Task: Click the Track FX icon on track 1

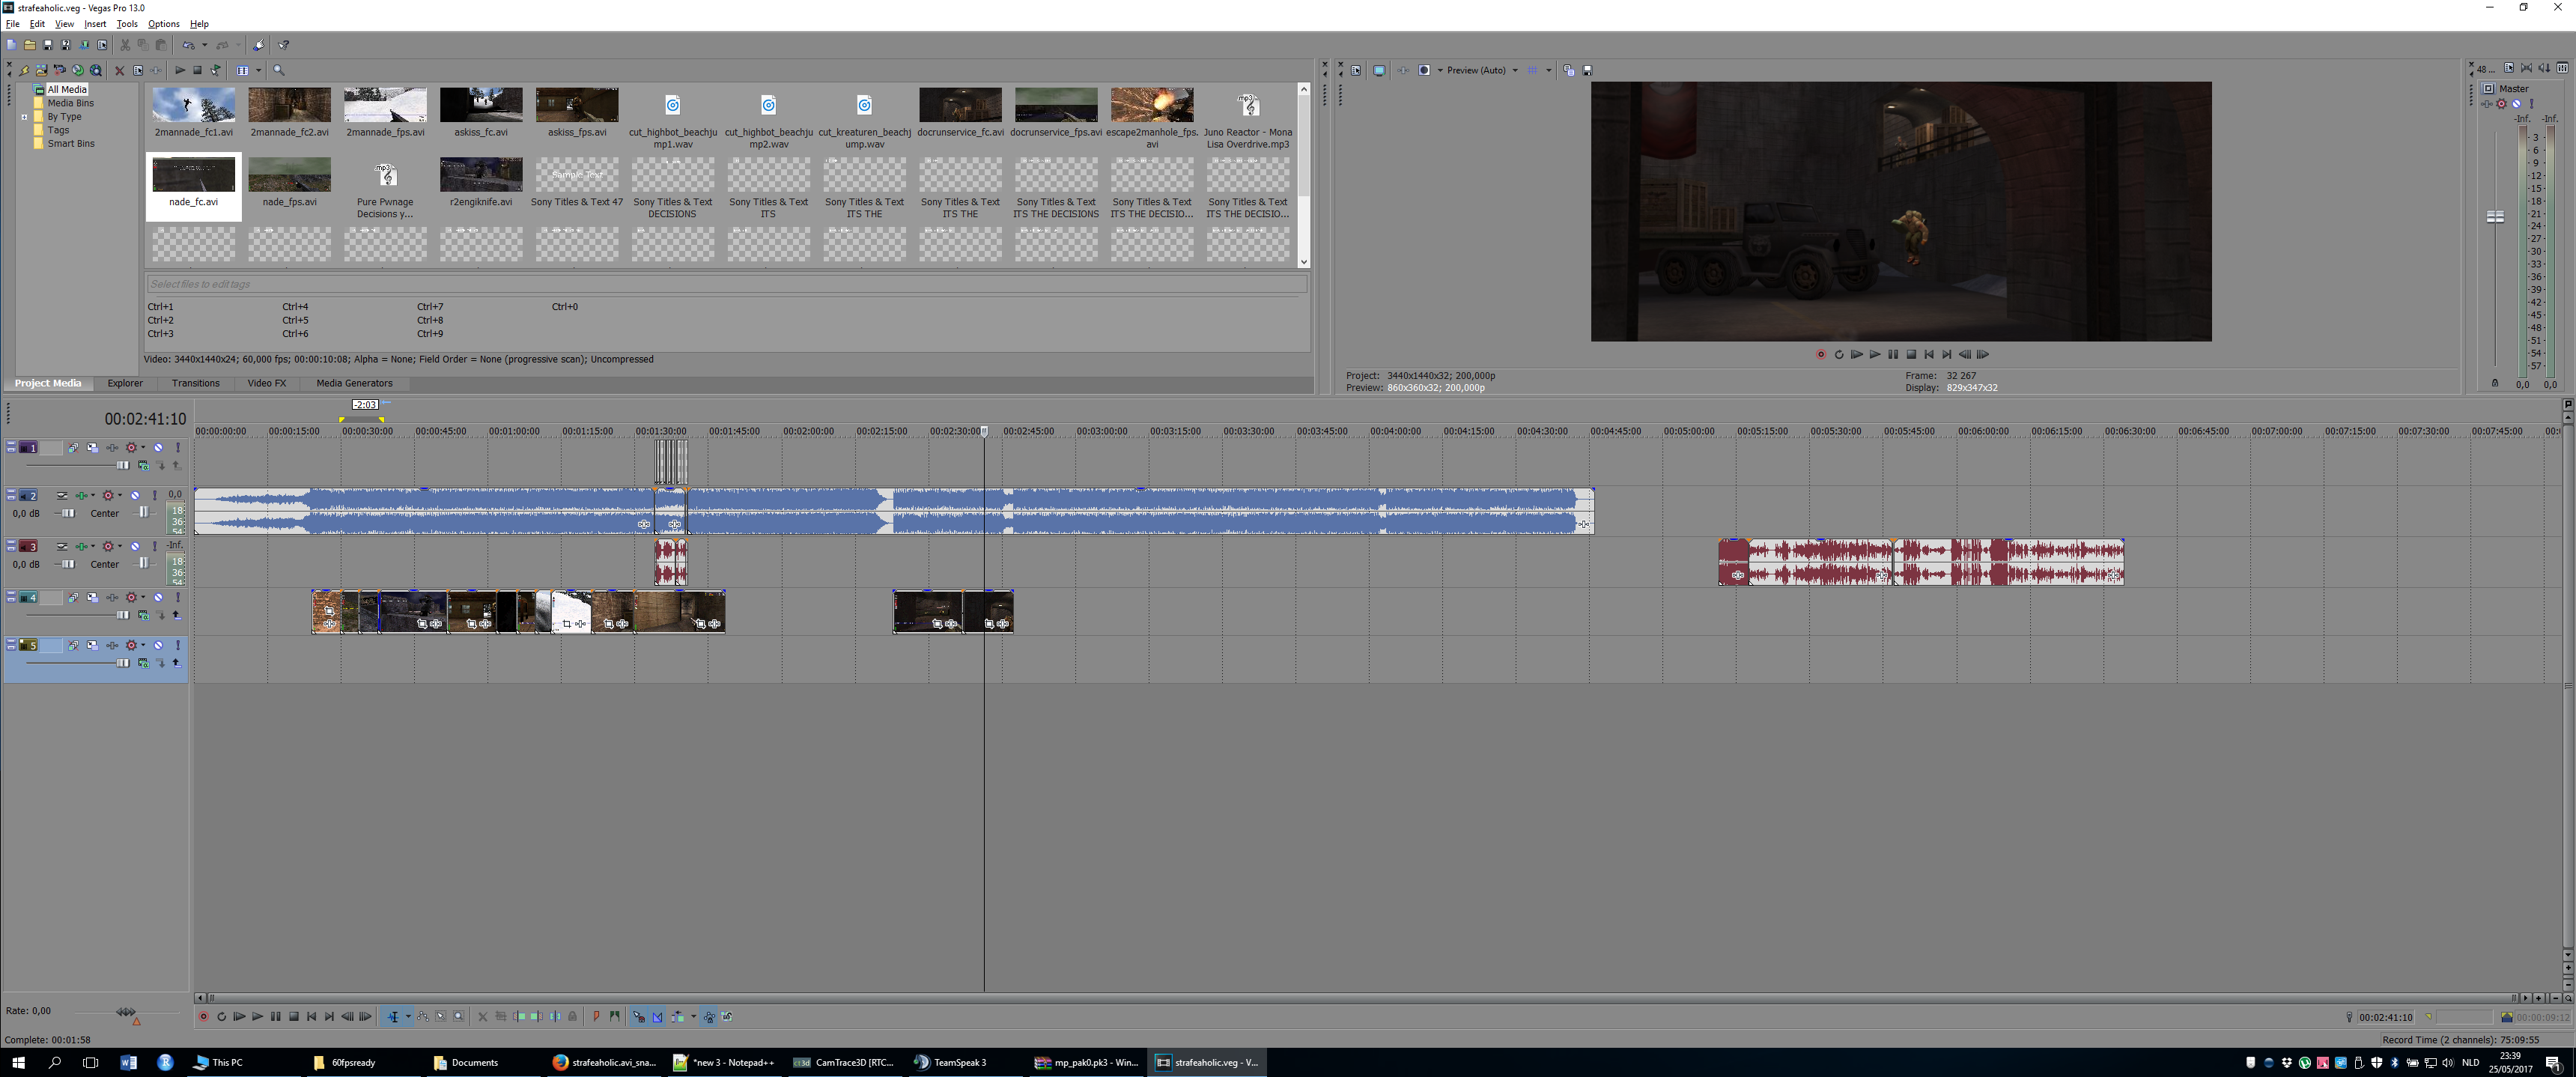Action: point(112,448)
